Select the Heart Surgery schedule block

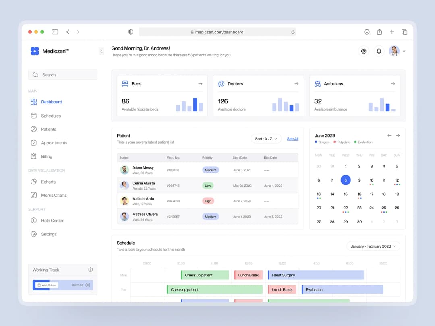point(316,275)
